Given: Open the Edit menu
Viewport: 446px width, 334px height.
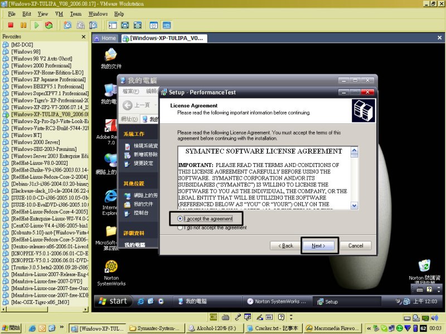Looking at the screenshot, I should (x=27, y=14).
